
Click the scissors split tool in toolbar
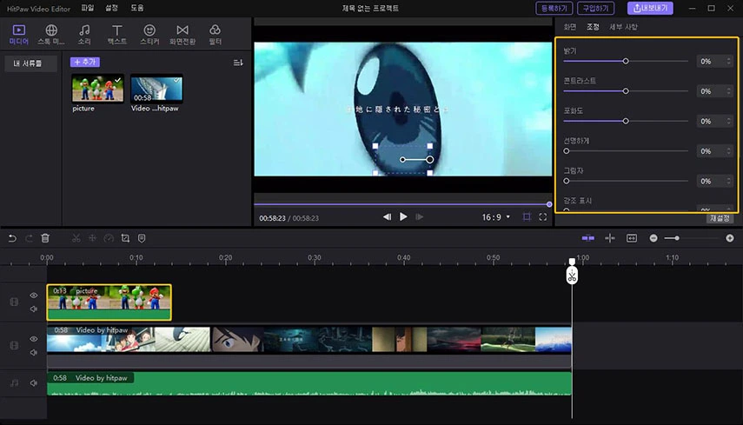[76, 238]
